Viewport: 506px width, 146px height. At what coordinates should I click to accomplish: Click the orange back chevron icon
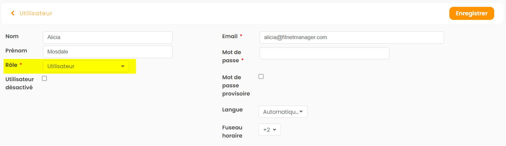pos(13,13)
